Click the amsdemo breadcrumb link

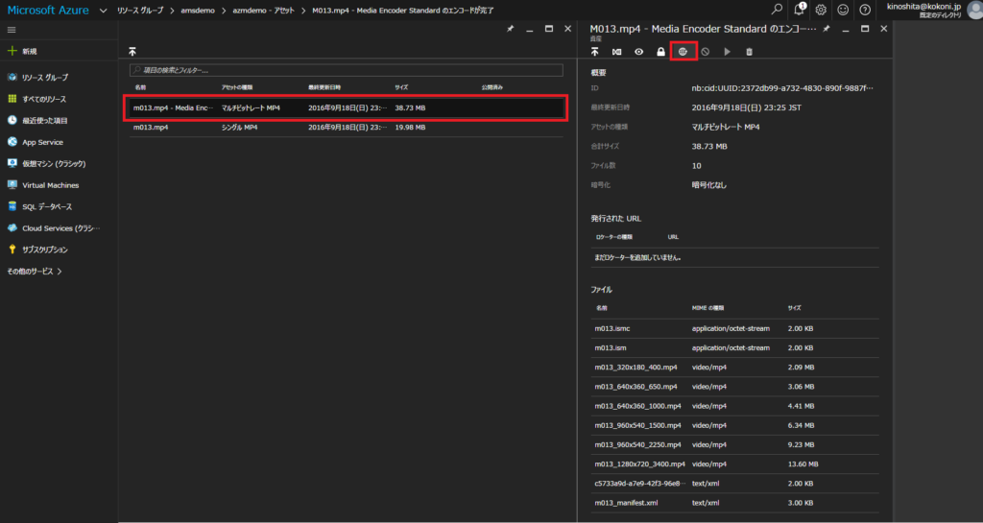coord(197,10)
